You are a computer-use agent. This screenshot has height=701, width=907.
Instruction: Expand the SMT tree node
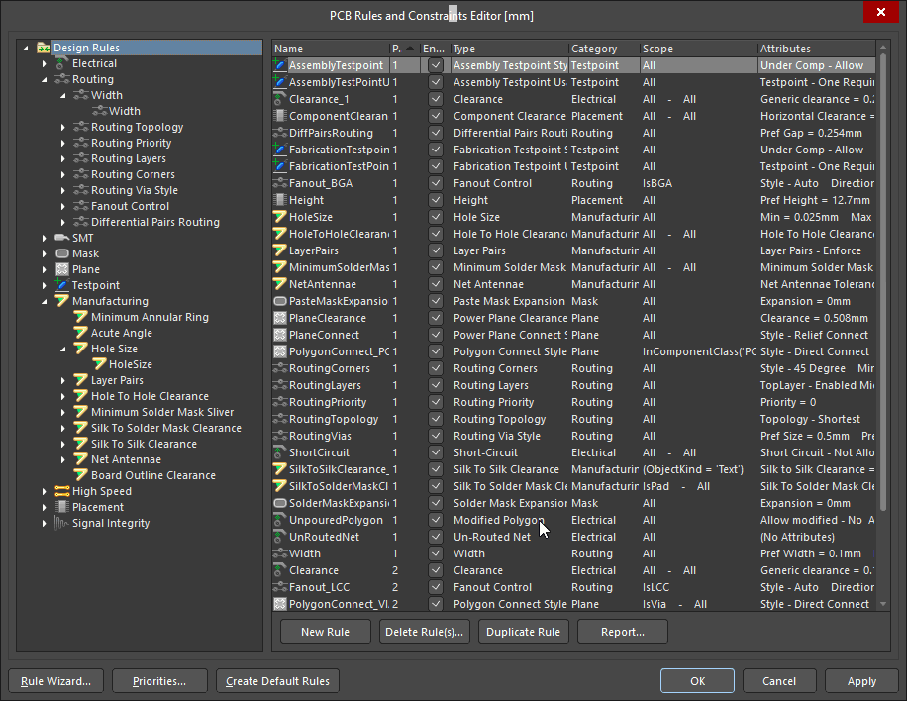44,238
